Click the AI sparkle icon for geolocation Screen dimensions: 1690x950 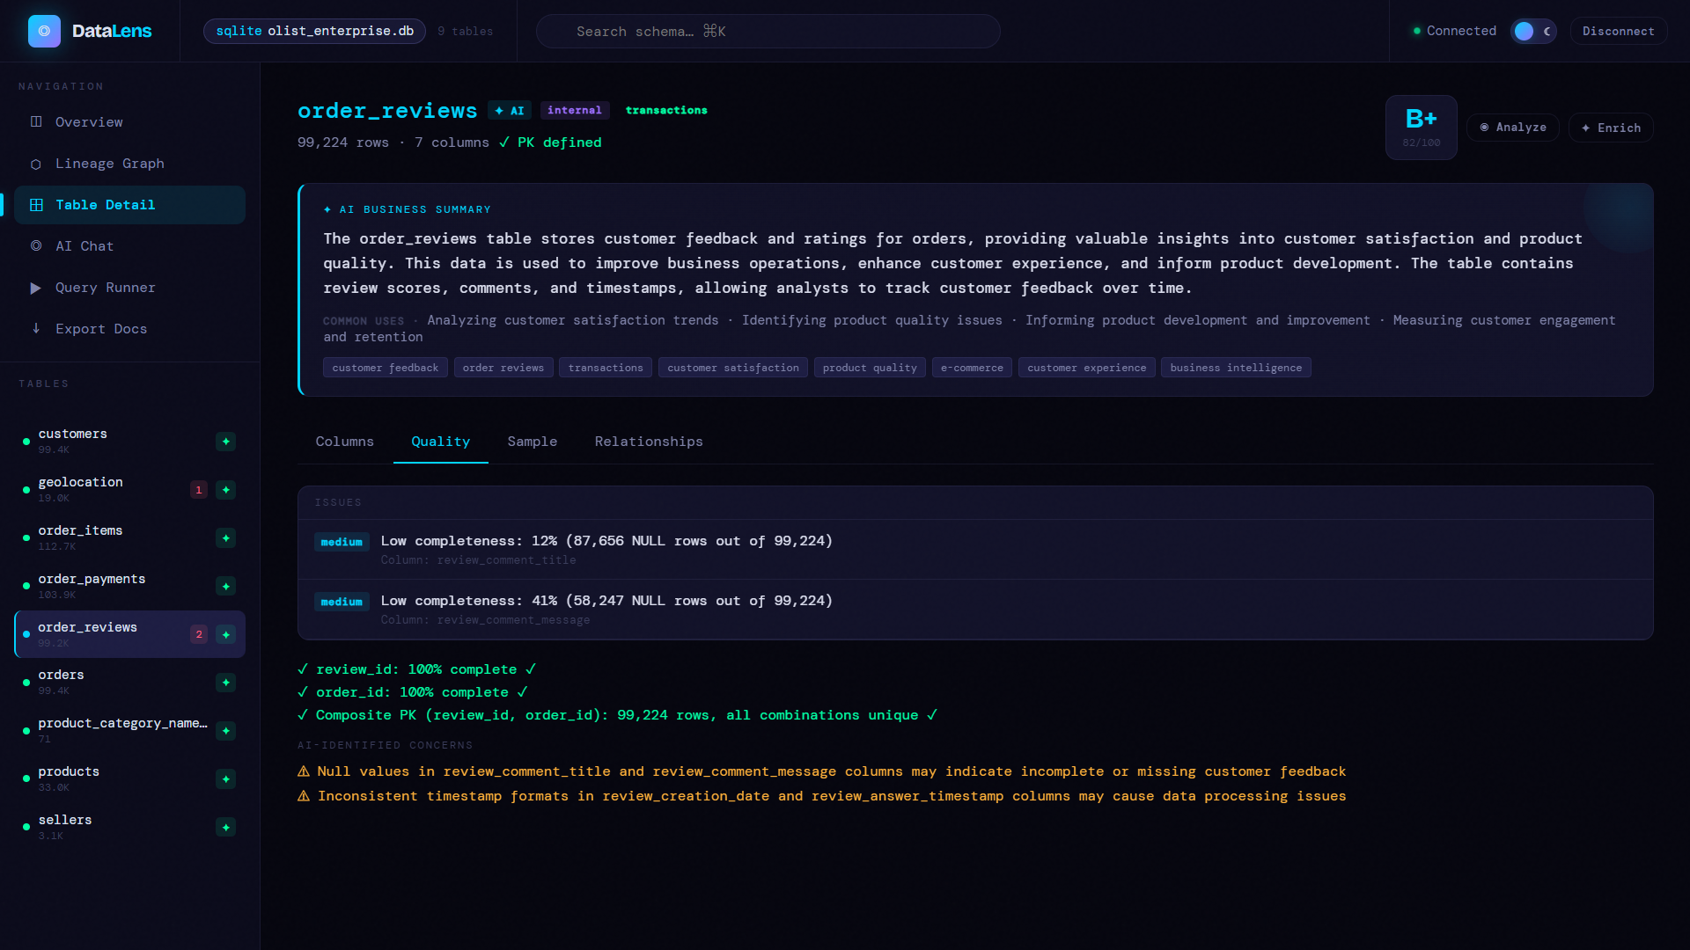point(226,490)
